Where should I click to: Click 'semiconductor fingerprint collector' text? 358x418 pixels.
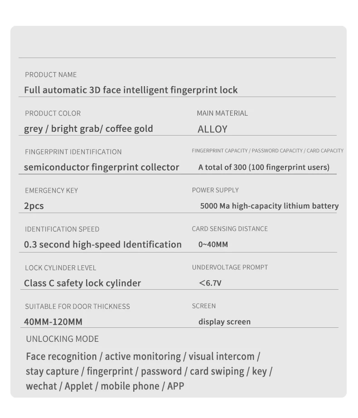(x=102, y=167)
